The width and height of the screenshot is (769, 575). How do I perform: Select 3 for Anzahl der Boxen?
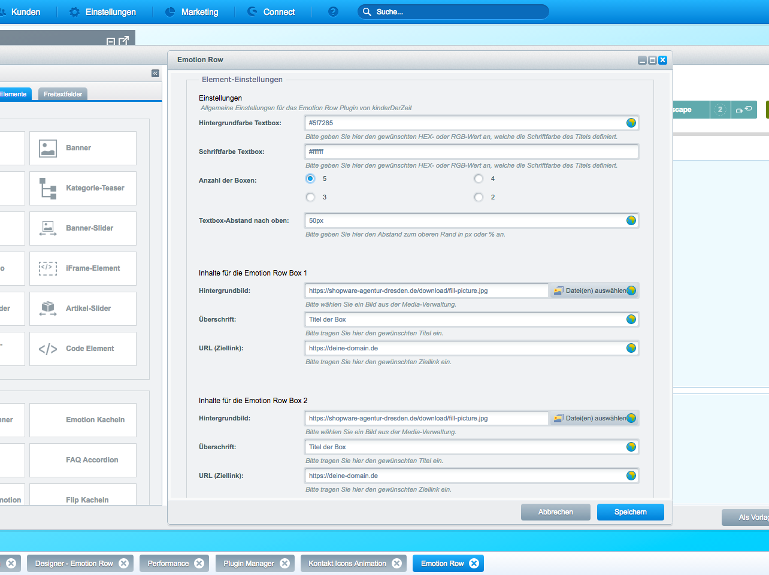310,197
